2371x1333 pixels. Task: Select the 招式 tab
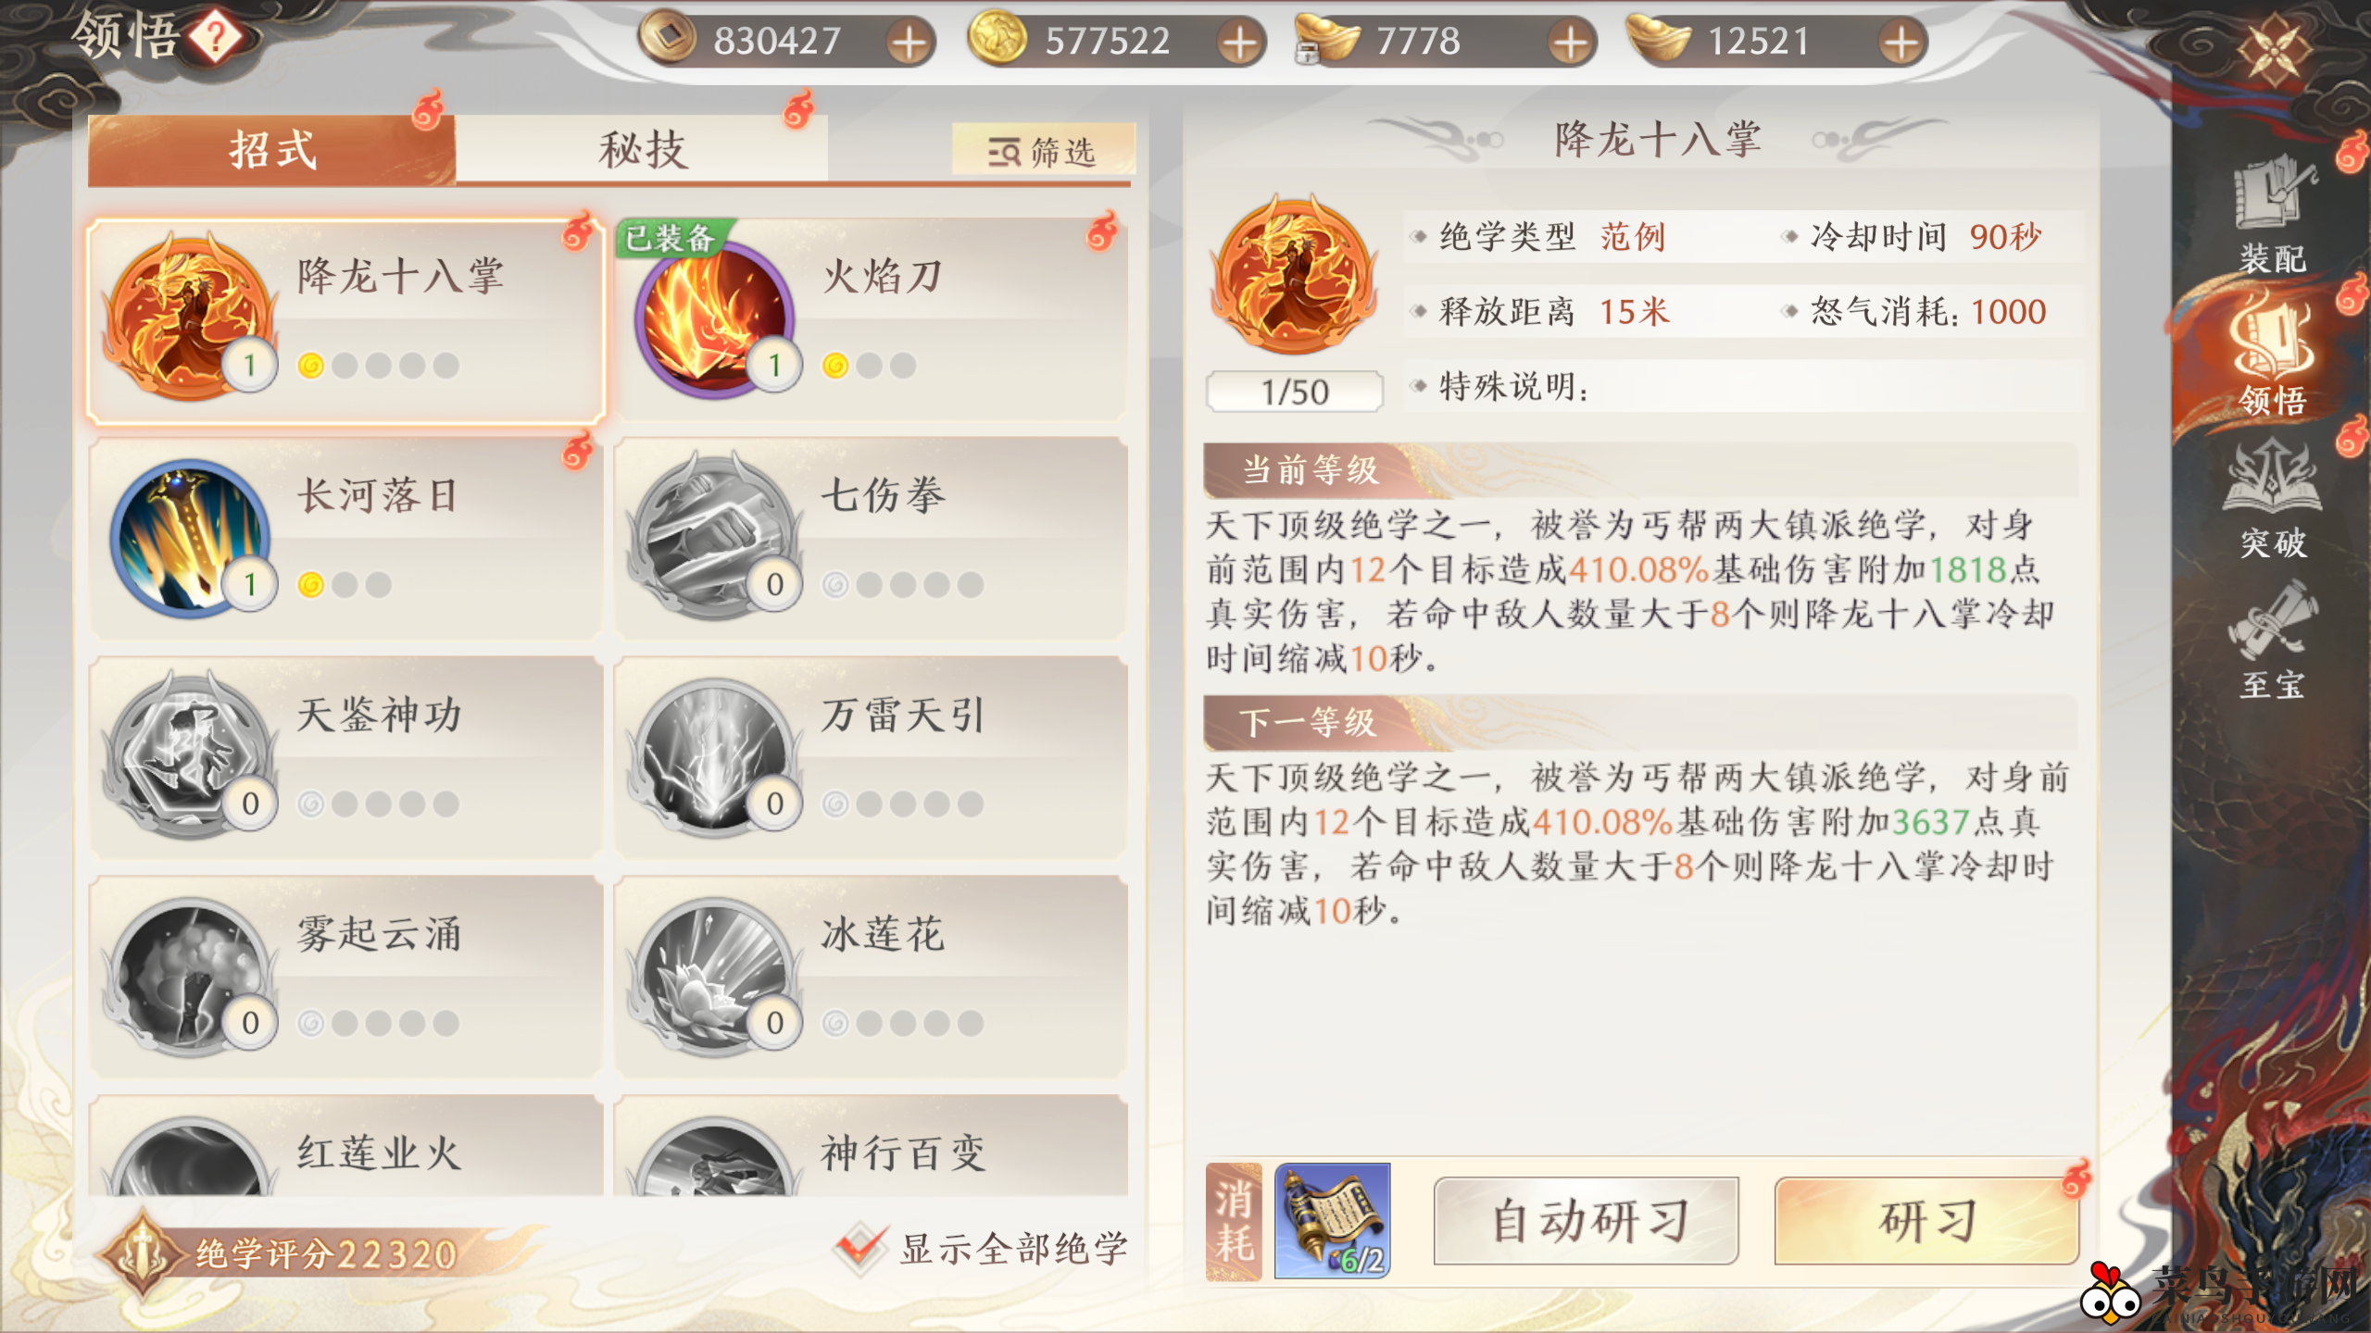coord(271,149)
